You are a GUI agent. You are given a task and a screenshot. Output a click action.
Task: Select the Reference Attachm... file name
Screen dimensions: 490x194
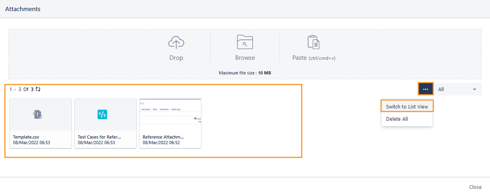(163, 137)
